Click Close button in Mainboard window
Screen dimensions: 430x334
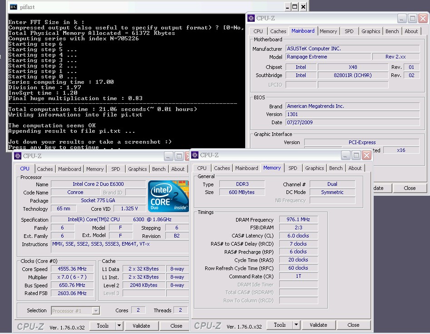tap(410, 188)
